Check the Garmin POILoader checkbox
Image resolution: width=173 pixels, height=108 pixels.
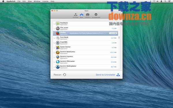click(x=54, y=62)
